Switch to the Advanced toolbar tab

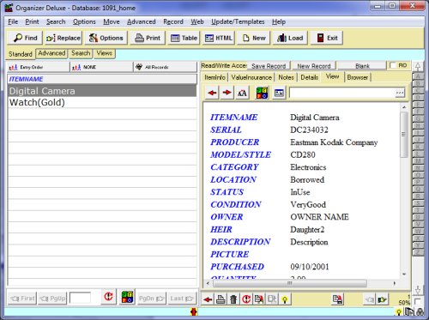click(51, 53)
